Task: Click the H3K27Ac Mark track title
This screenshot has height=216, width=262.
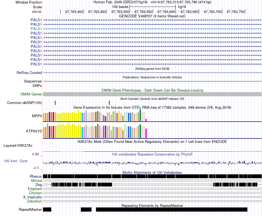Action: 152,142
